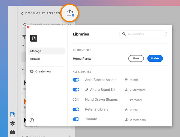This screenshot has width=180, height=137.
Task: Open the help question mark icon
Action: 32,120
